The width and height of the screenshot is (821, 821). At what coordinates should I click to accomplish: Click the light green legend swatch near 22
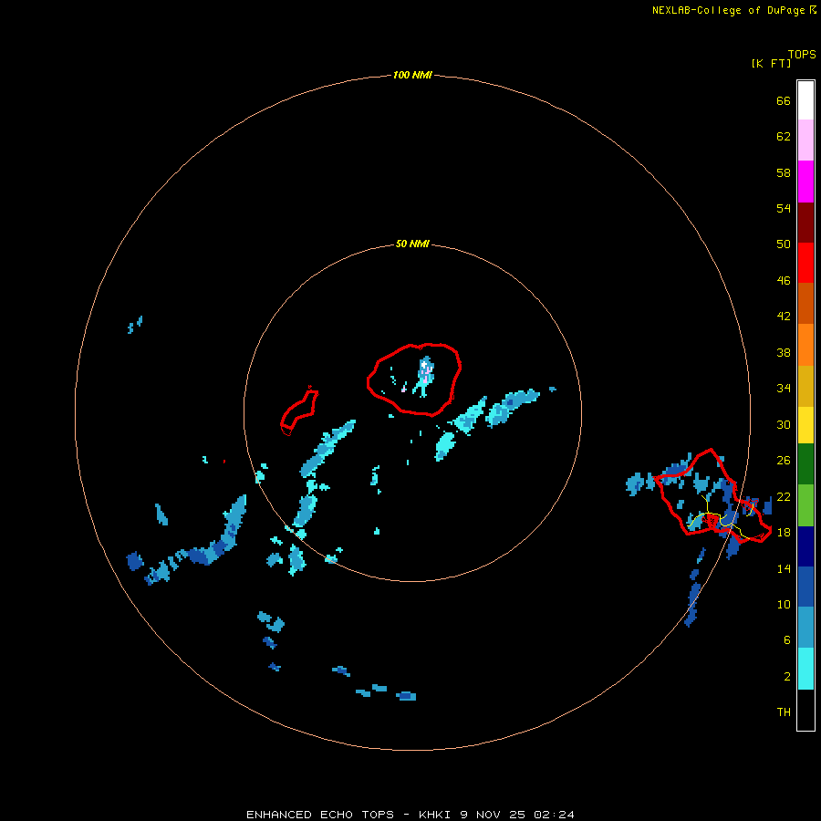805,505
